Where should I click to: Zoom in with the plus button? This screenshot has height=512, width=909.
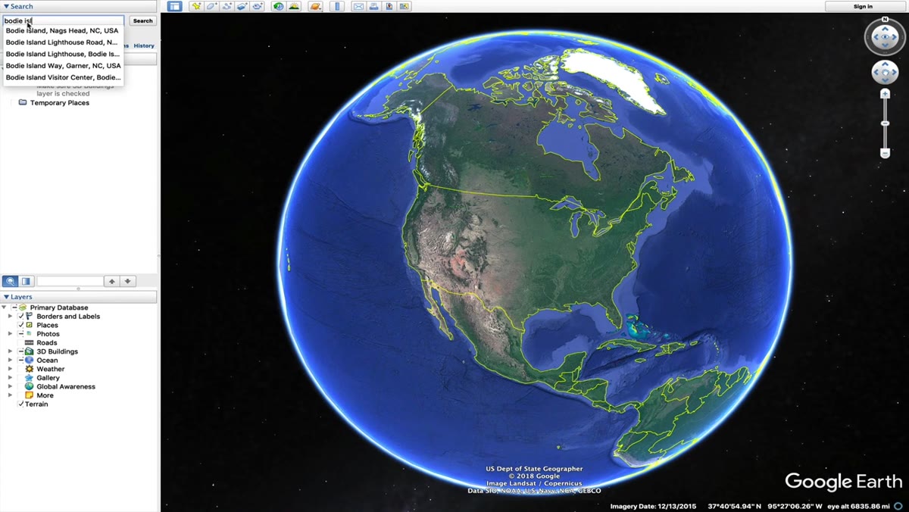click(885, 94)
